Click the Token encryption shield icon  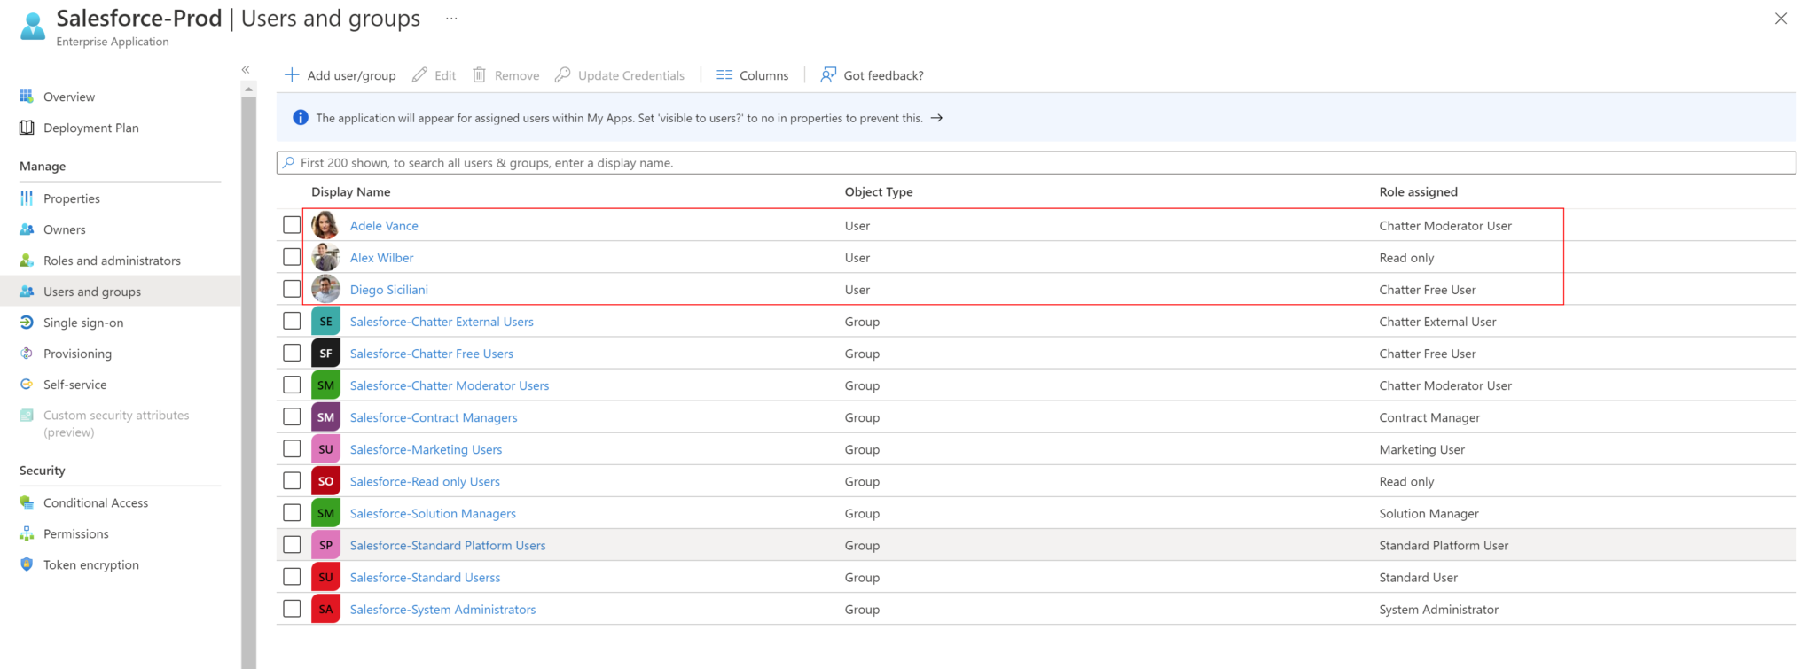pyautogui.click(x=27, y=564)
